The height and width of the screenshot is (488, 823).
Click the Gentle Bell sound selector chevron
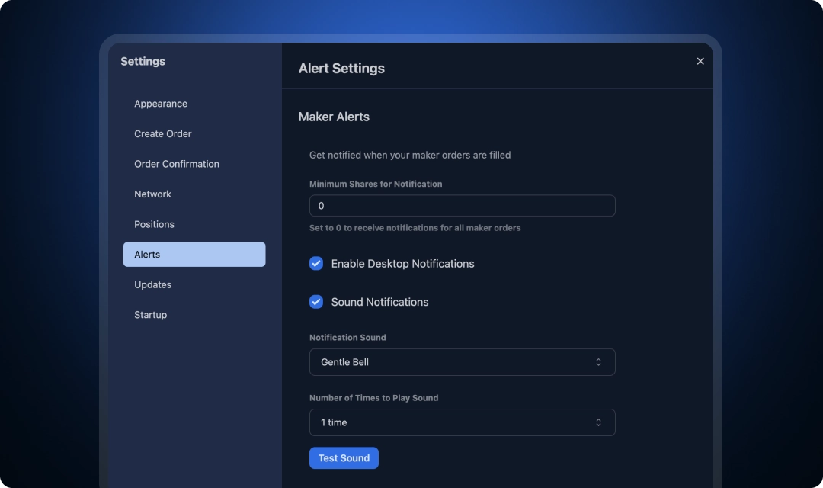(599, 361)
